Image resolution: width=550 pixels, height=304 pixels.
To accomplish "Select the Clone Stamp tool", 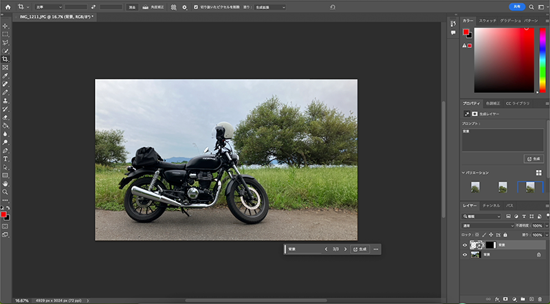I will click(5, 100).
